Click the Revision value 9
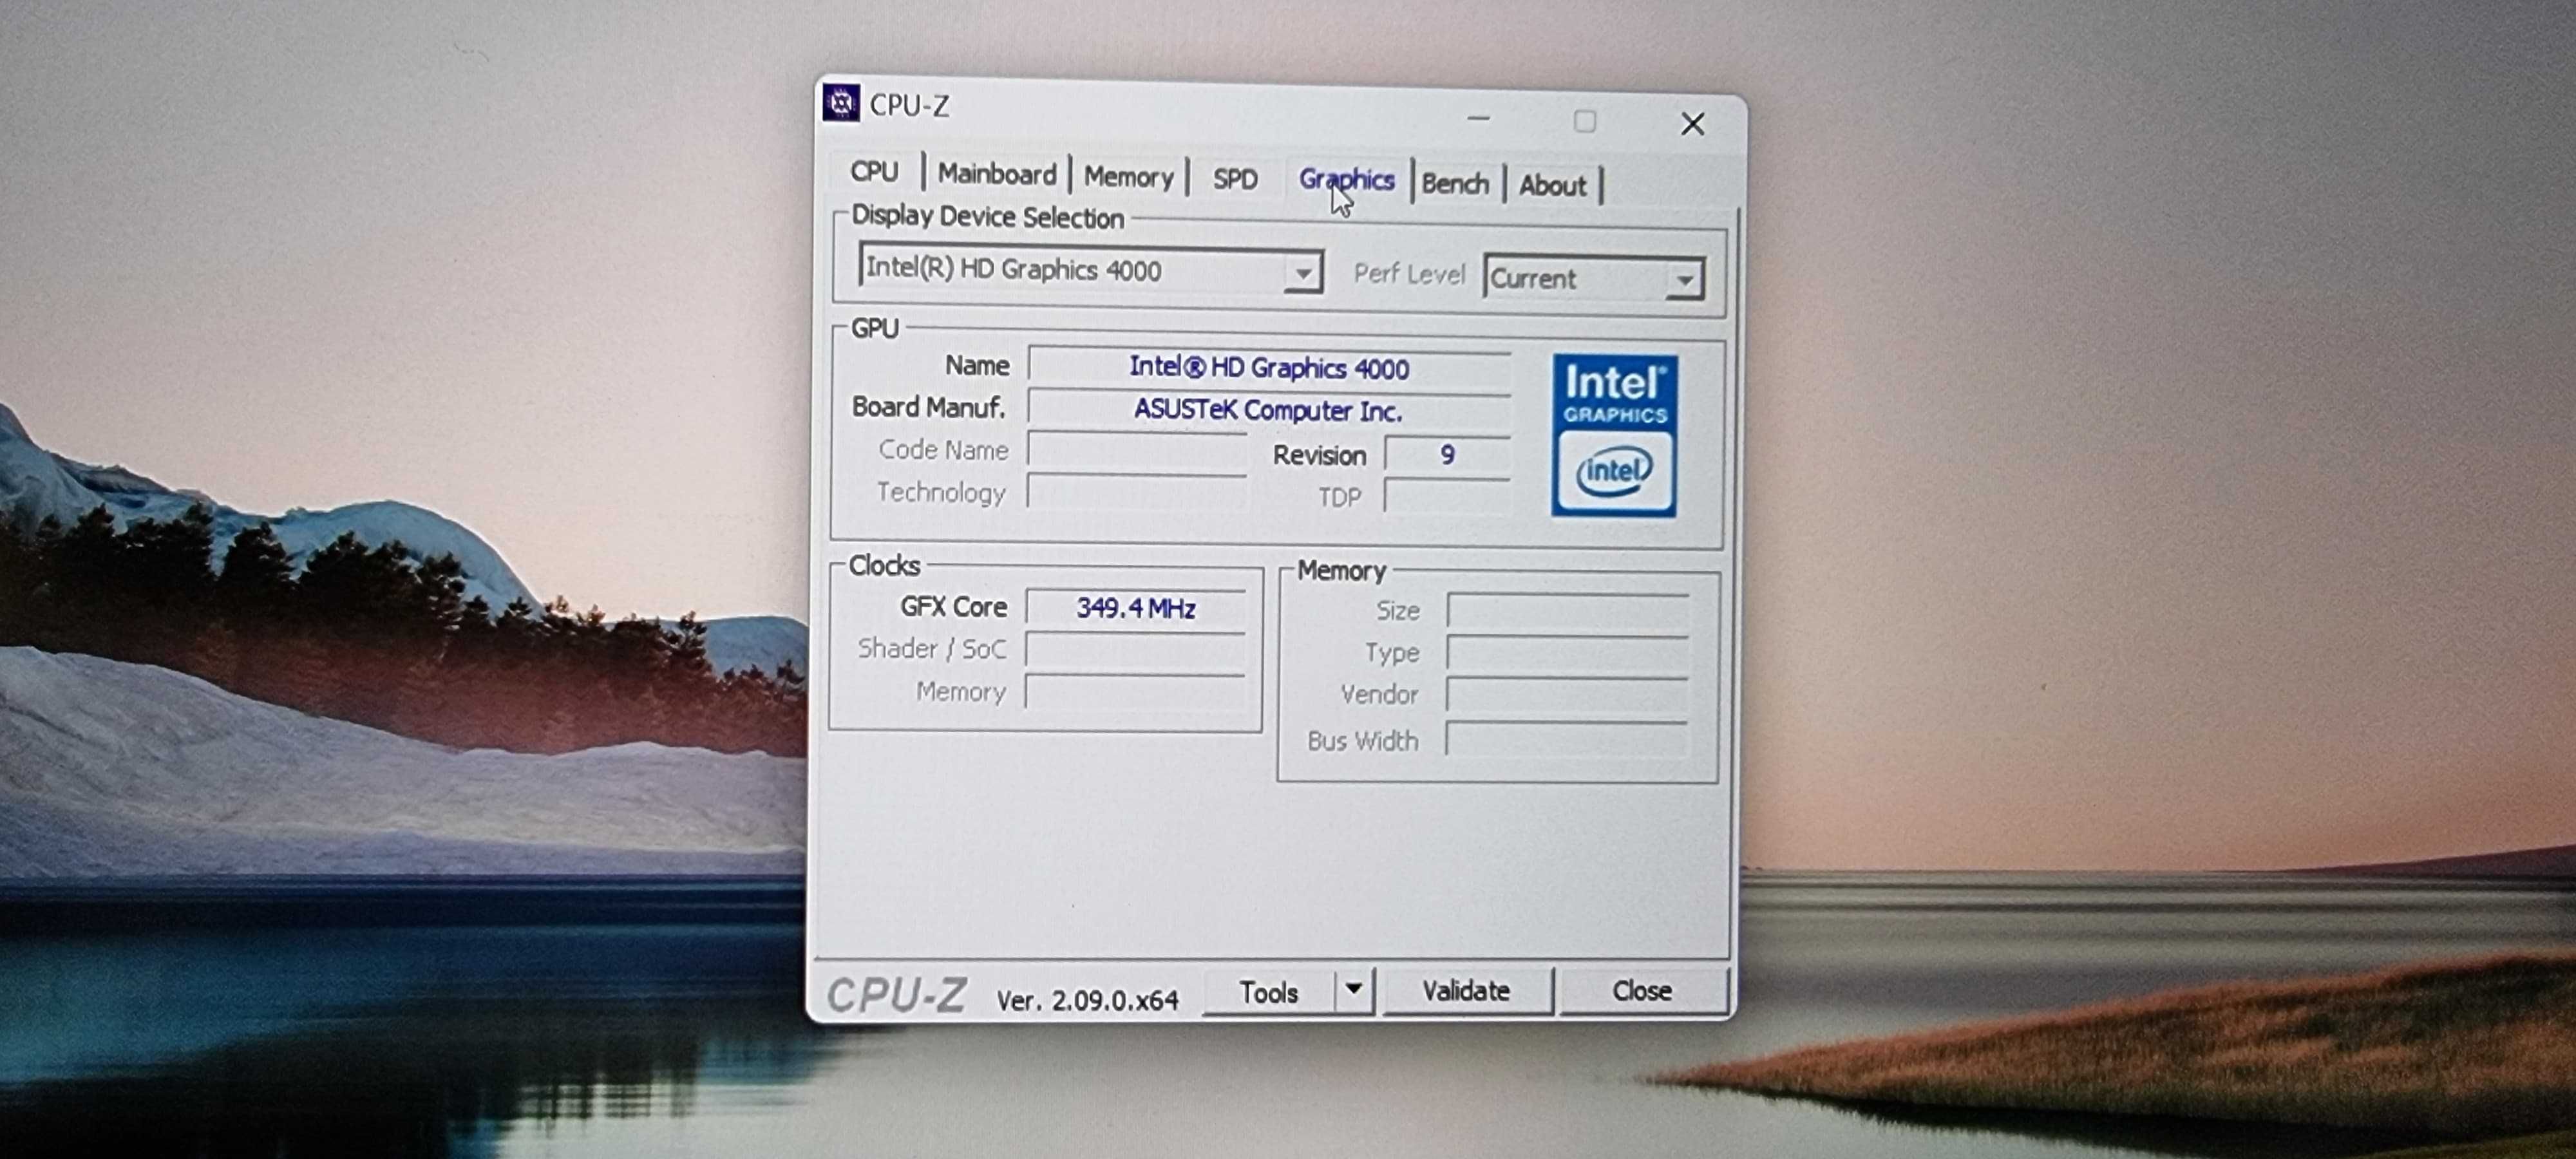This screenshot has width=2576, height=1159. 1446,455
